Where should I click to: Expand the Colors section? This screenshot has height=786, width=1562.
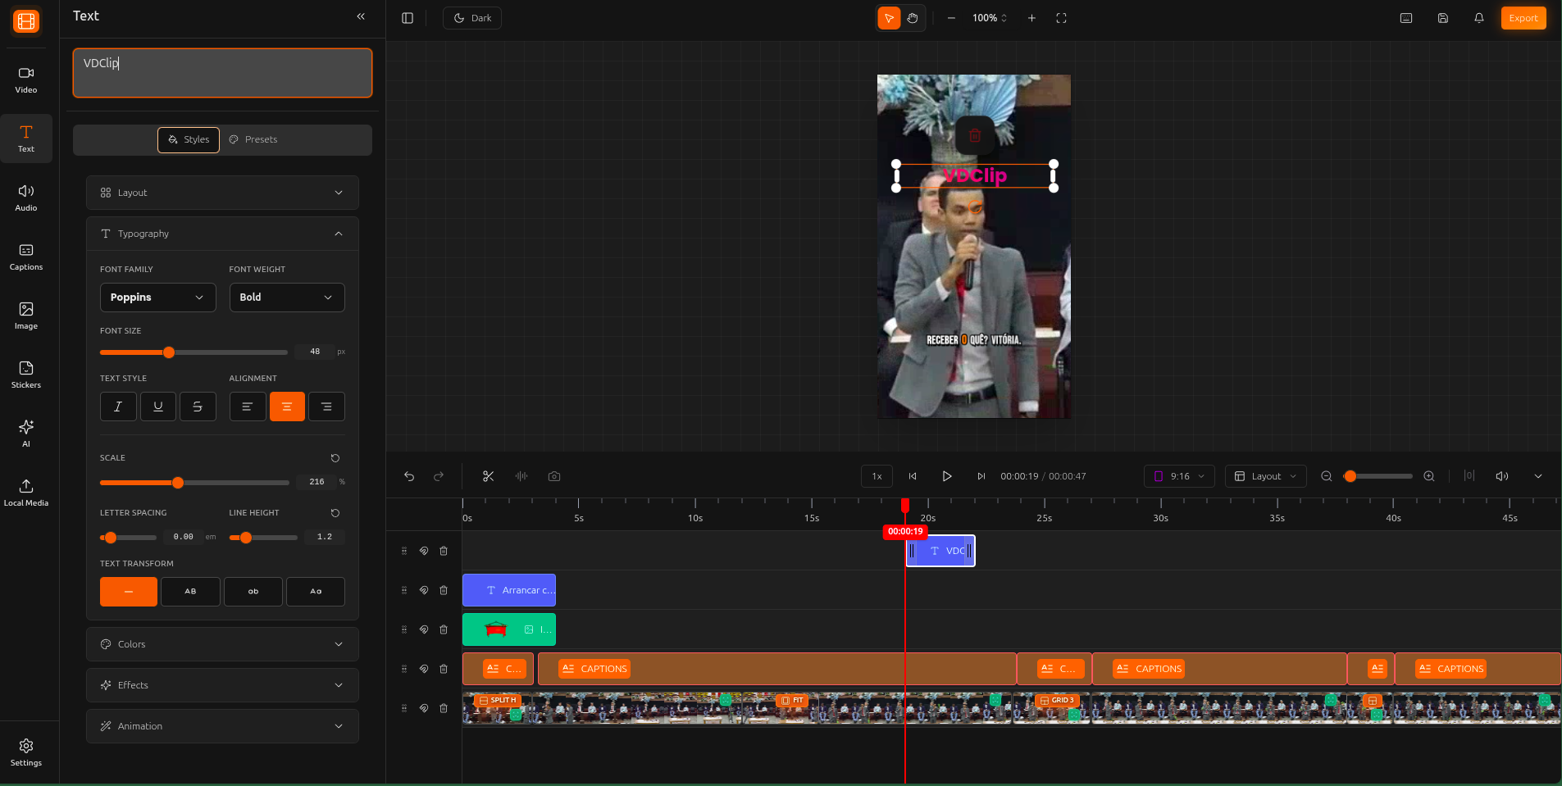pos(222,644)
